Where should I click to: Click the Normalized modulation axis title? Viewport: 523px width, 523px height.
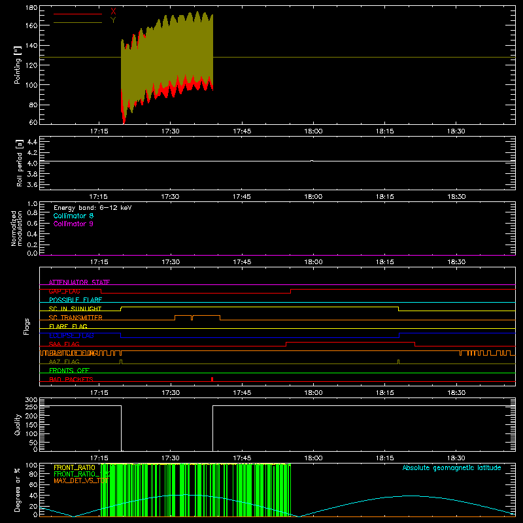[16, 228]
